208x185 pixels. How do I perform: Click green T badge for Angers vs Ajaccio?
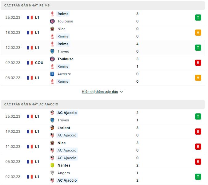pyautogui.click(x=198, y=177)
